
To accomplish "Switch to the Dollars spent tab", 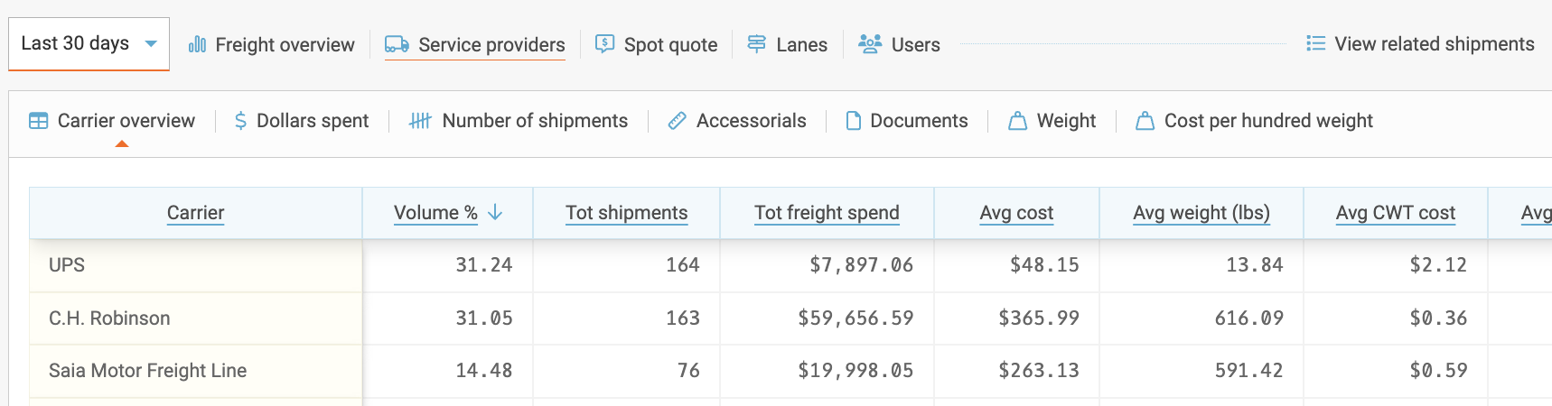I will [x=302, y=121].
